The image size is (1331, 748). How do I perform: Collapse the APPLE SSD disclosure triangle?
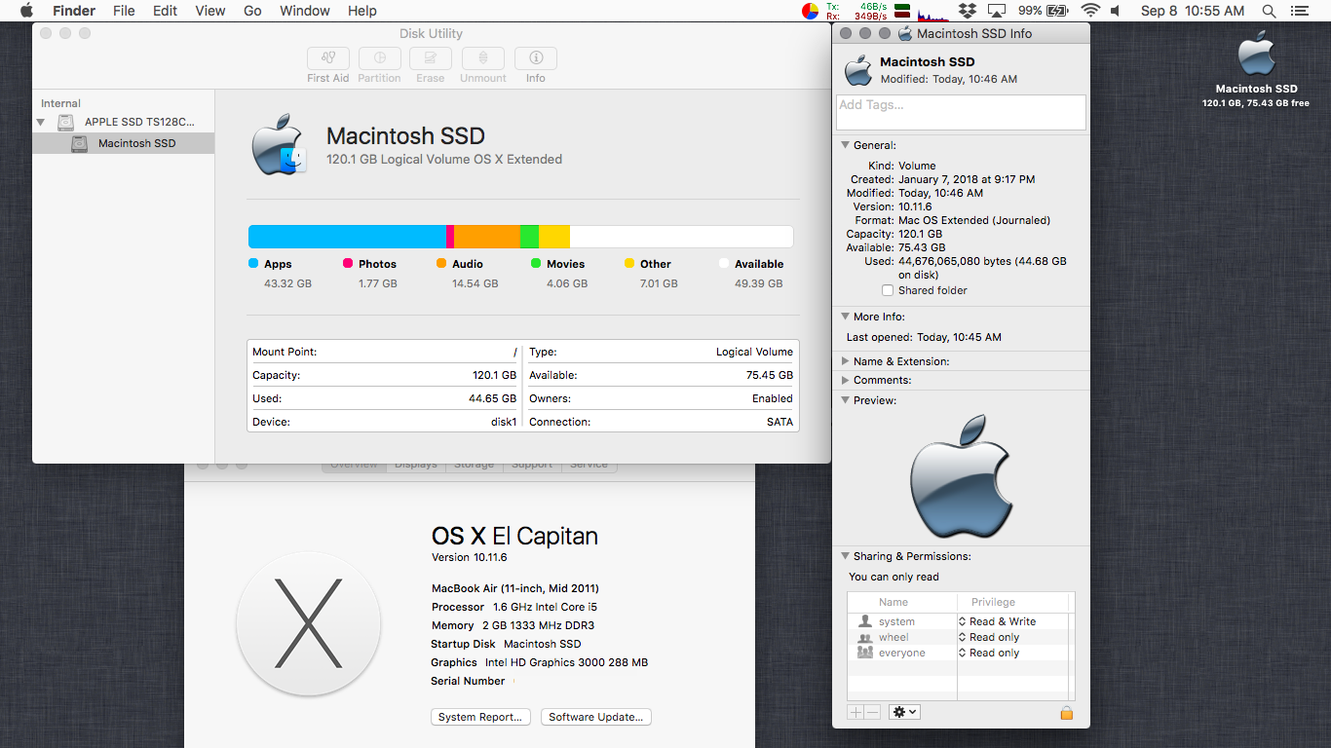(41, 123)
